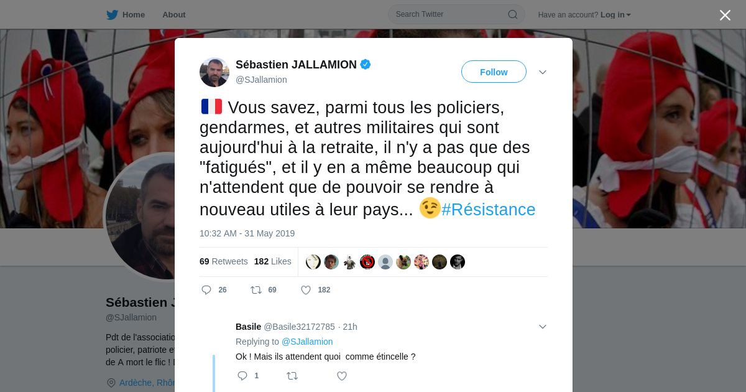Image resolution: width=746 pixels, height=392 pixels.
Task: Expand options chevron on Basile's reply
Action: point(543,327)
